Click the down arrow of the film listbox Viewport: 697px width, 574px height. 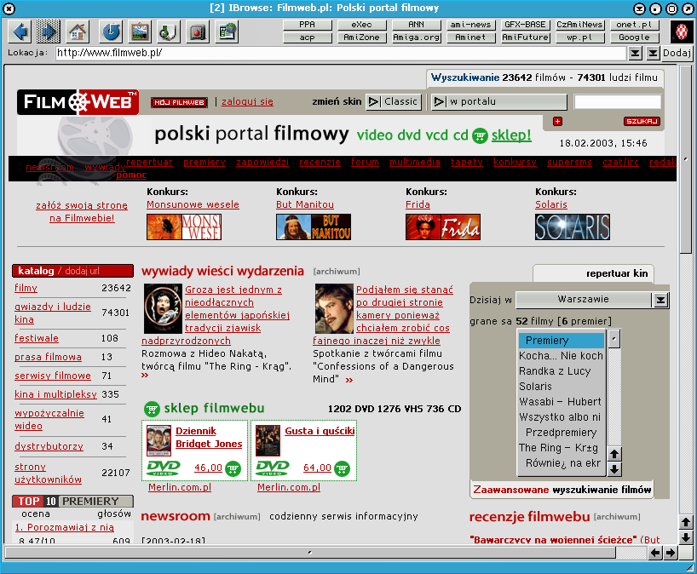pyautogui.click(x=613, y=468)
